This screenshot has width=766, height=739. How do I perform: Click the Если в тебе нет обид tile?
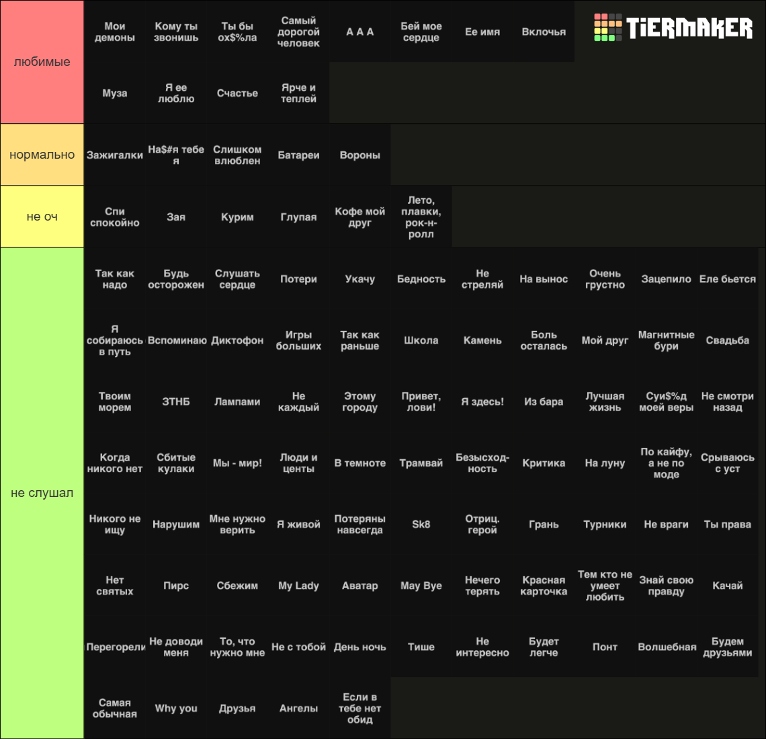(x=360, y=708)
